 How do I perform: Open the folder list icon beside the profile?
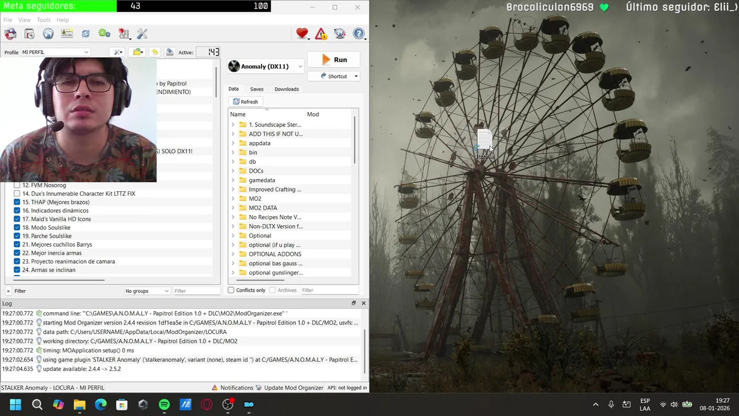[x=138, y=52]
